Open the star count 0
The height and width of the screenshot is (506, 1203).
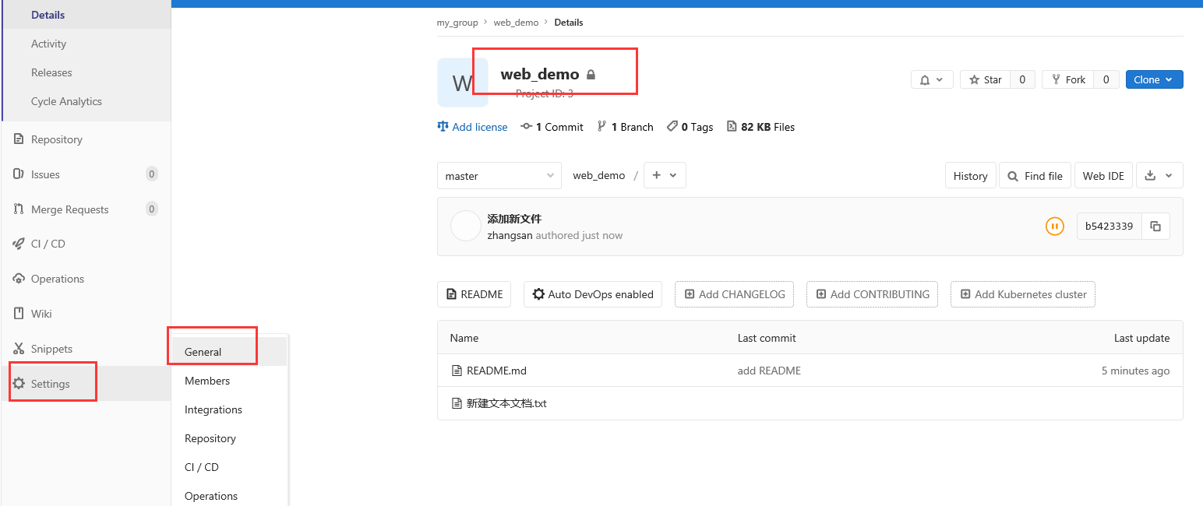pos(1023,79)
